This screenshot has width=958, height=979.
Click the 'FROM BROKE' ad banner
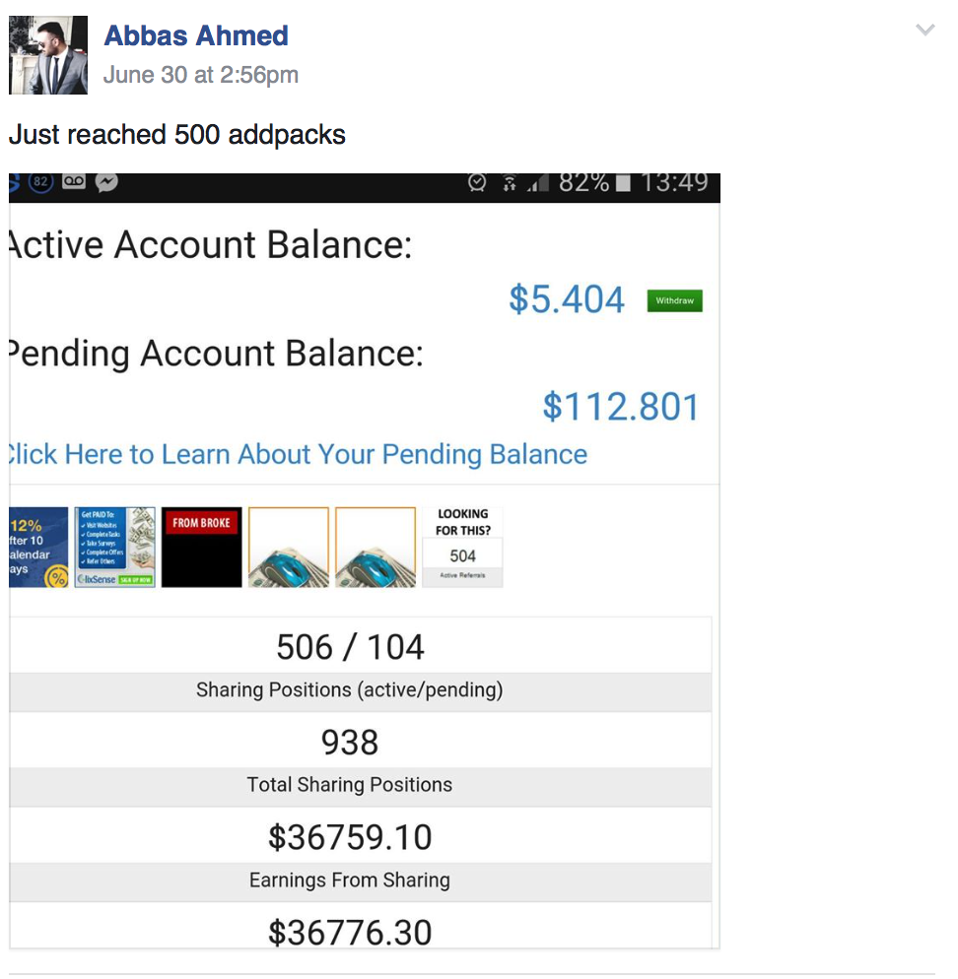point(201,547)
